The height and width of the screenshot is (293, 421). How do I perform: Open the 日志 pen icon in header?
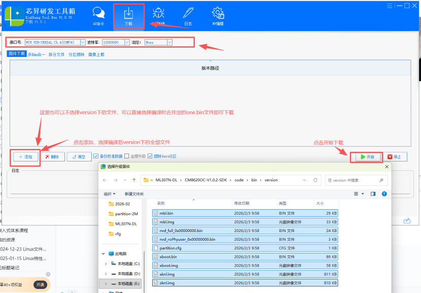(x=188, y=16)
